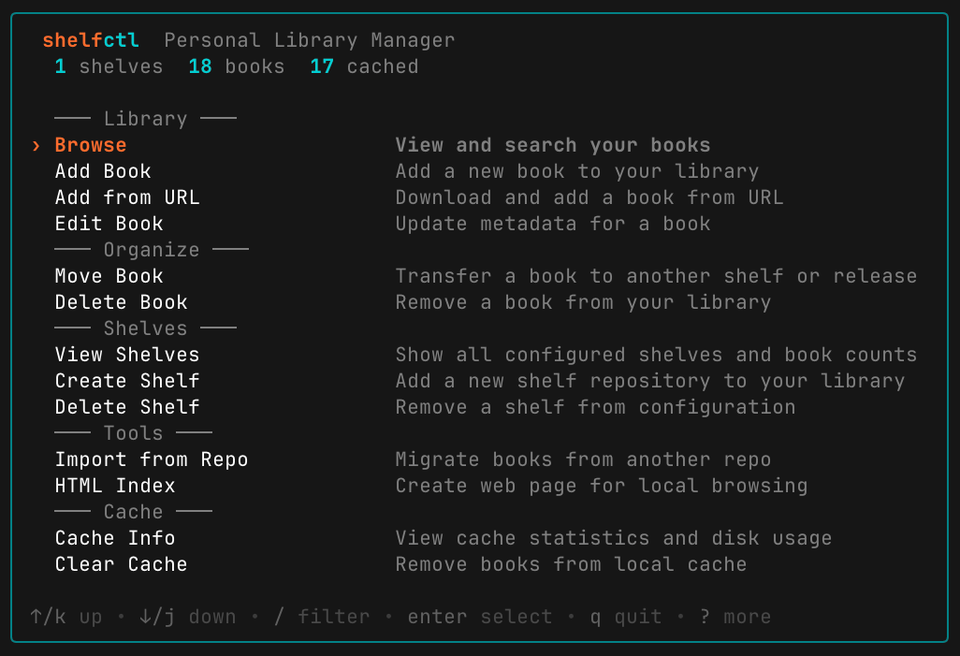Click the Tools section header
960x656 pixels.
click(132, 433)
